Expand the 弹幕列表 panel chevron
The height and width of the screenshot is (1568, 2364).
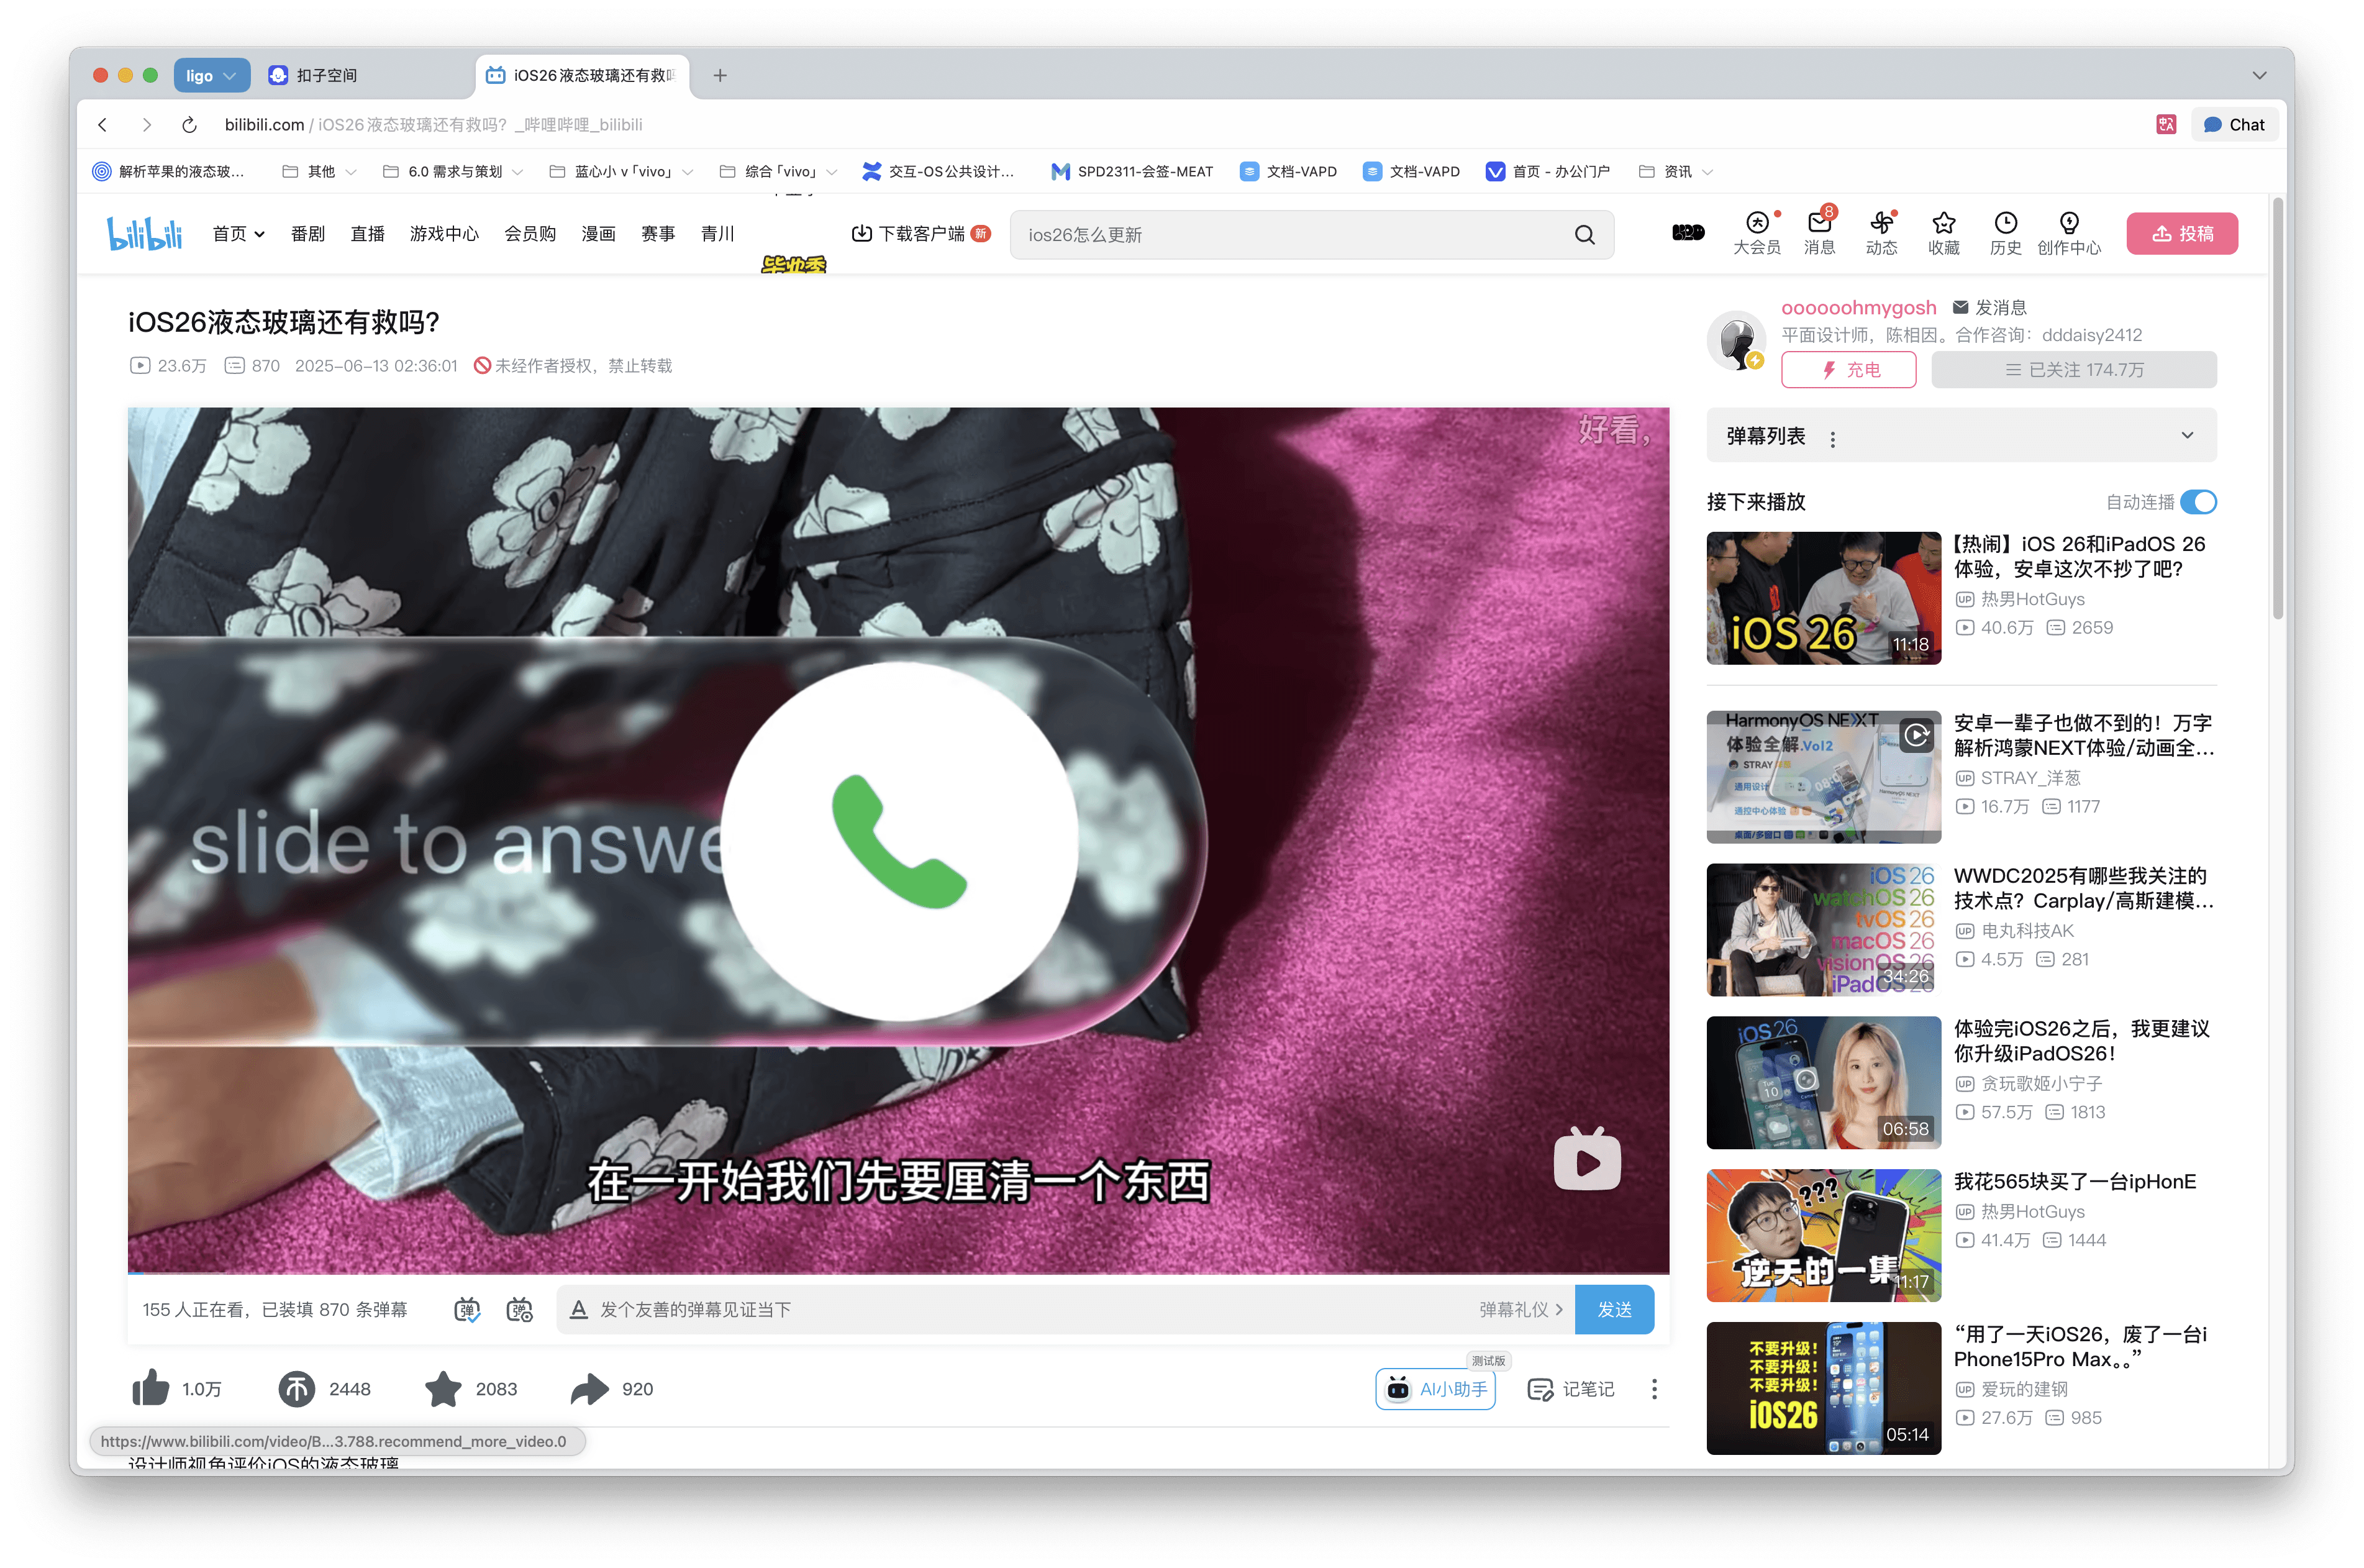[2187, 435]
